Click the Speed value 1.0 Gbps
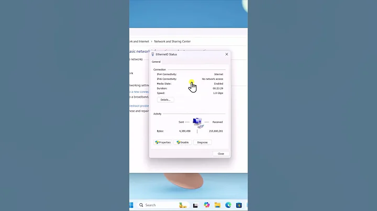This screenshot has height=211, width=377. (218, 93)
